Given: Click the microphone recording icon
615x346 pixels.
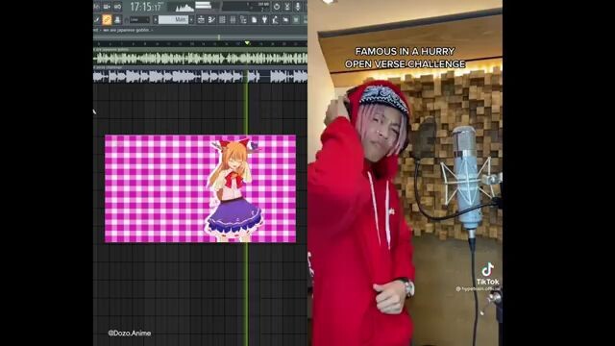Looking at the screenshot, I should tap(298, 7).
